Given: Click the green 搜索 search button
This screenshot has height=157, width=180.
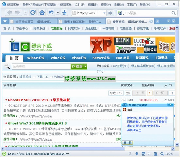Looking at the screenshot, I should tap(77, 66).
